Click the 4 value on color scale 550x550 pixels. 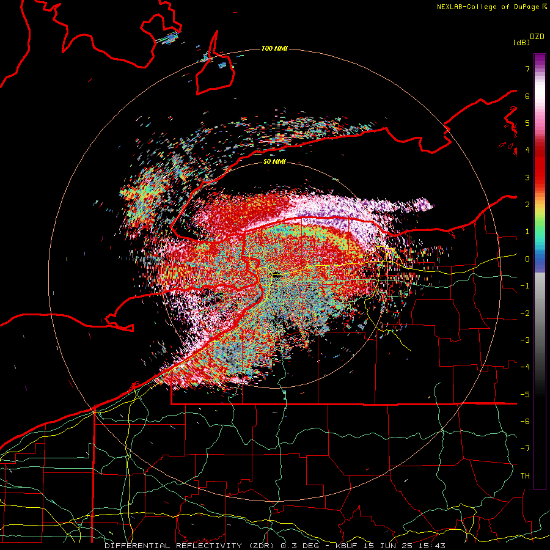point(527,150)
